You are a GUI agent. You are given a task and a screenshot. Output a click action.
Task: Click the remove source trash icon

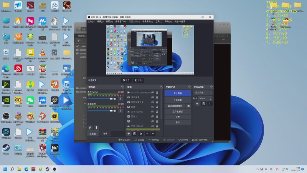134,133
